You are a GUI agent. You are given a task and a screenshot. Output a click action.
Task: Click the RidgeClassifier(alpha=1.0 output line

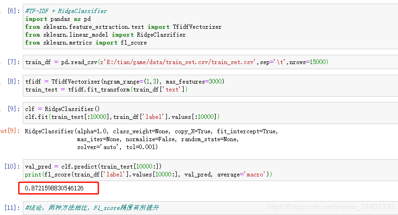(151, 131)
